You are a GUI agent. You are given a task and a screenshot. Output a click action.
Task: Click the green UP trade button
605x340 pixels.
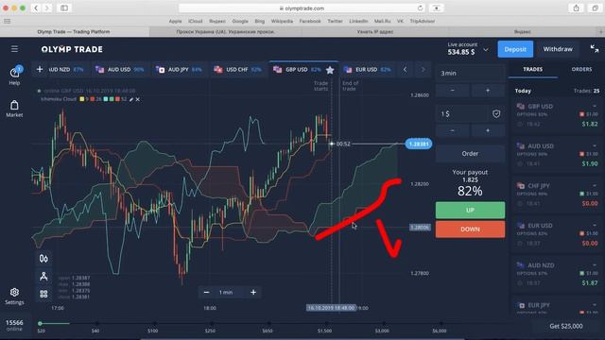tap(470, 210)
